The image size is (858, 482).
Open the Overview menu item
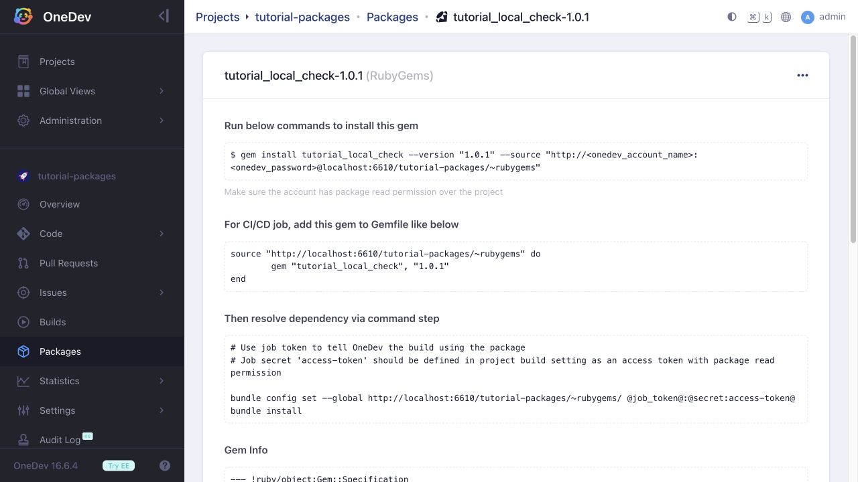point(92,204)
